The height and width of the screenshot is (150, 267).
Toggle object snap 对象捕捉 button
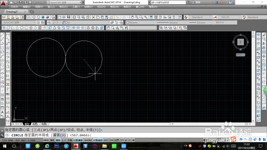(x=78, y=140)
